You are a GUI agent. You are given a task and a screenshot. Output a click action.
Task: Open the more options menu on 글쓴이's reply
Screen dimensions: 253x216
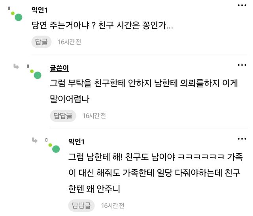[x=242, y=65]
